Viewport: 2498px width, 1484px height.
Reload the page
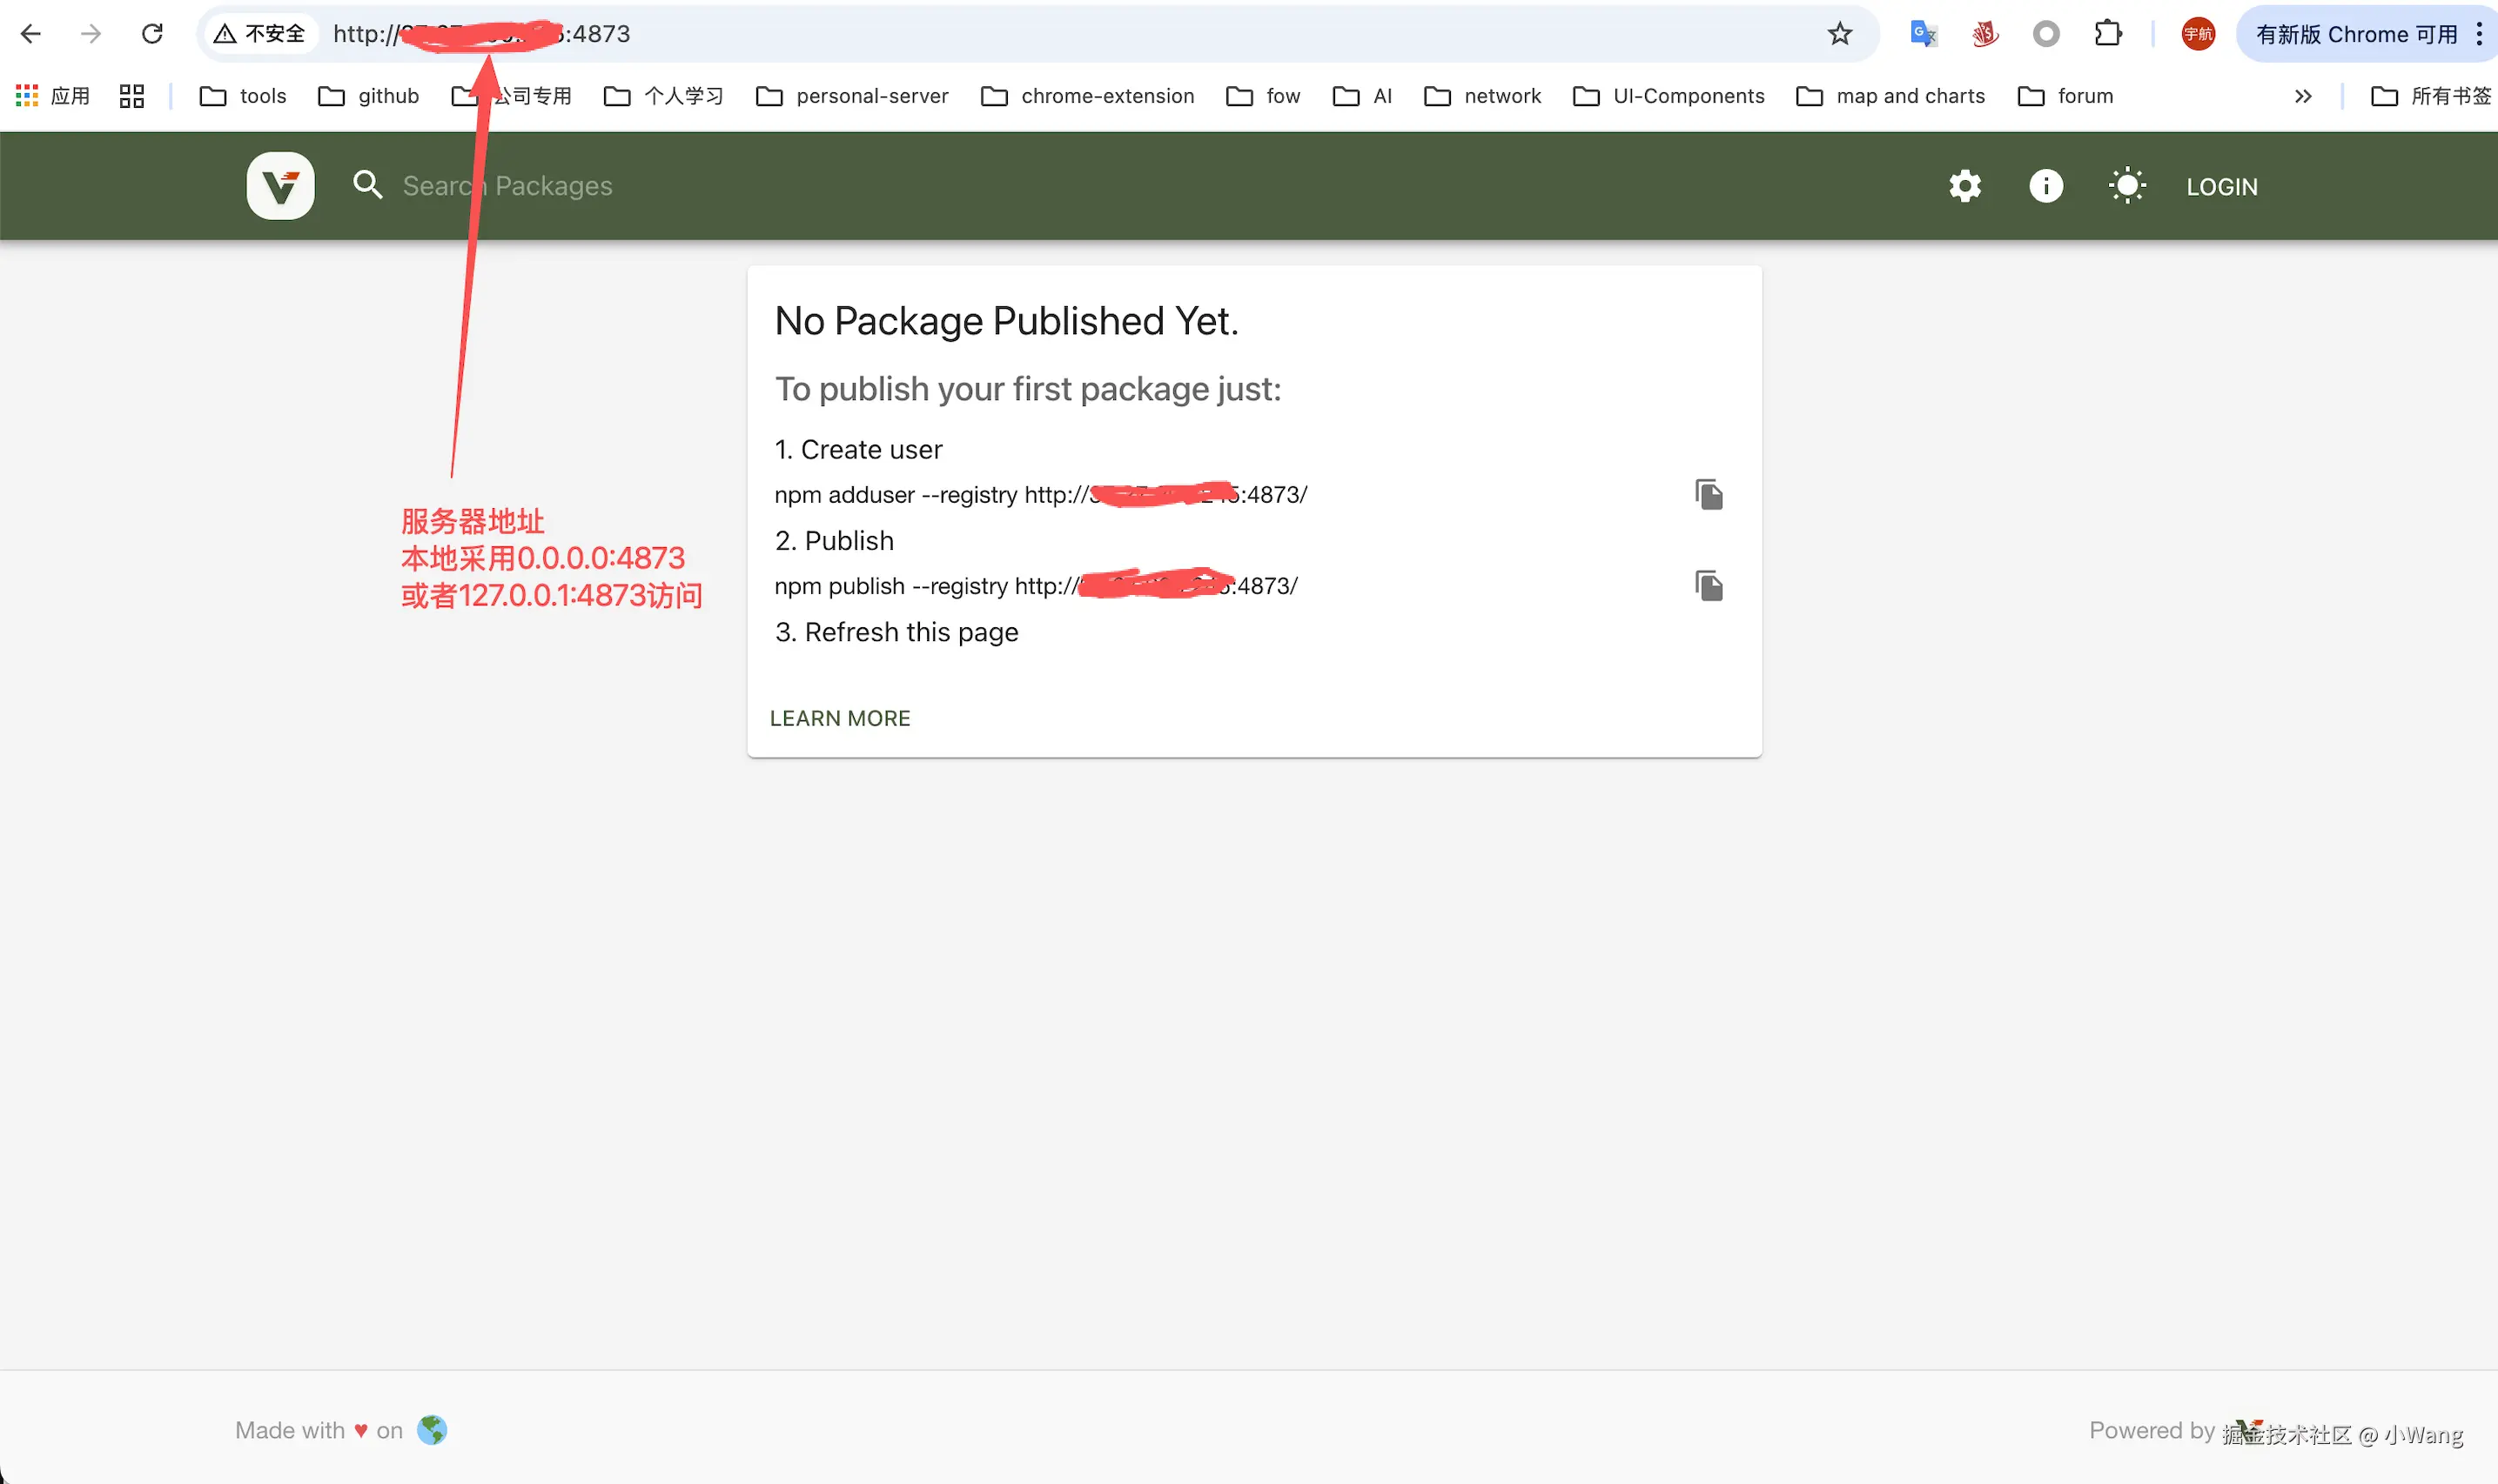pos(152,34)
